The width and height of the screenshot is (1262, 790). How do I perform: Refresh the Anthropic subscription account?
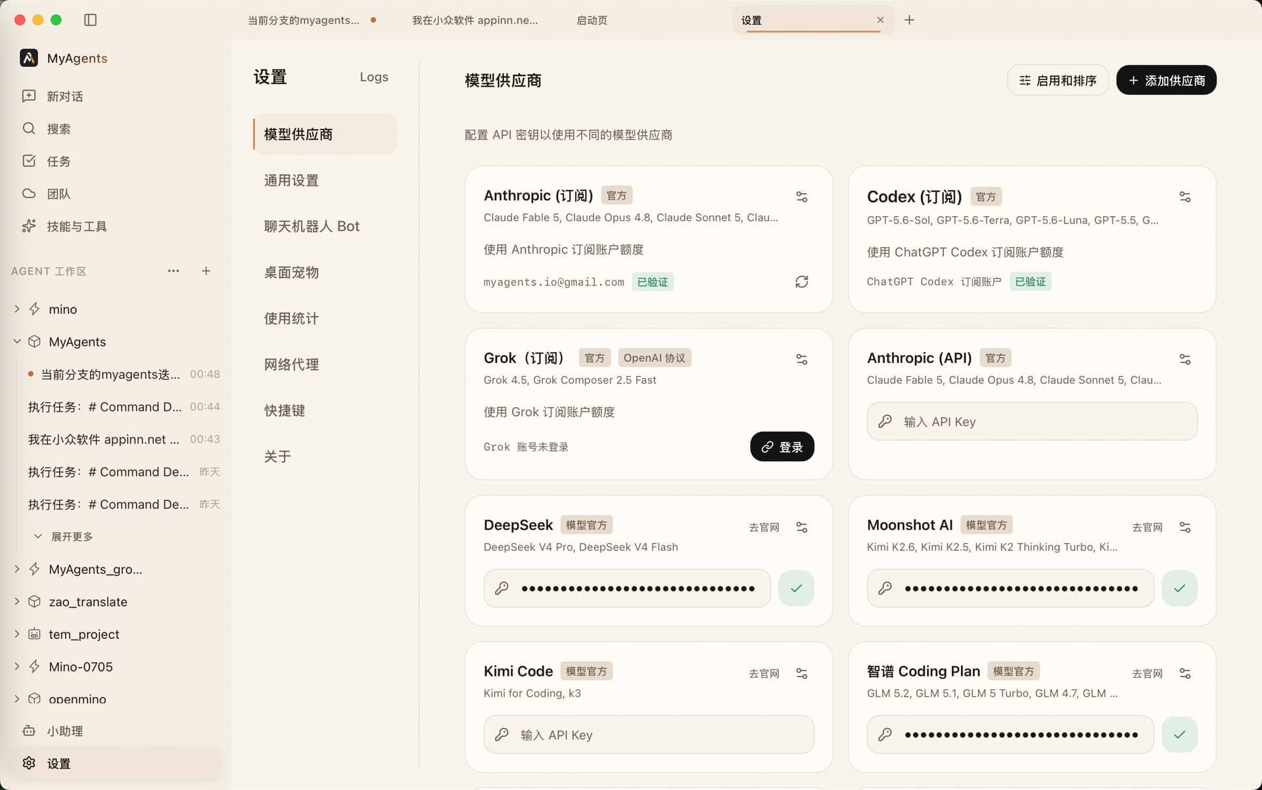802,282
